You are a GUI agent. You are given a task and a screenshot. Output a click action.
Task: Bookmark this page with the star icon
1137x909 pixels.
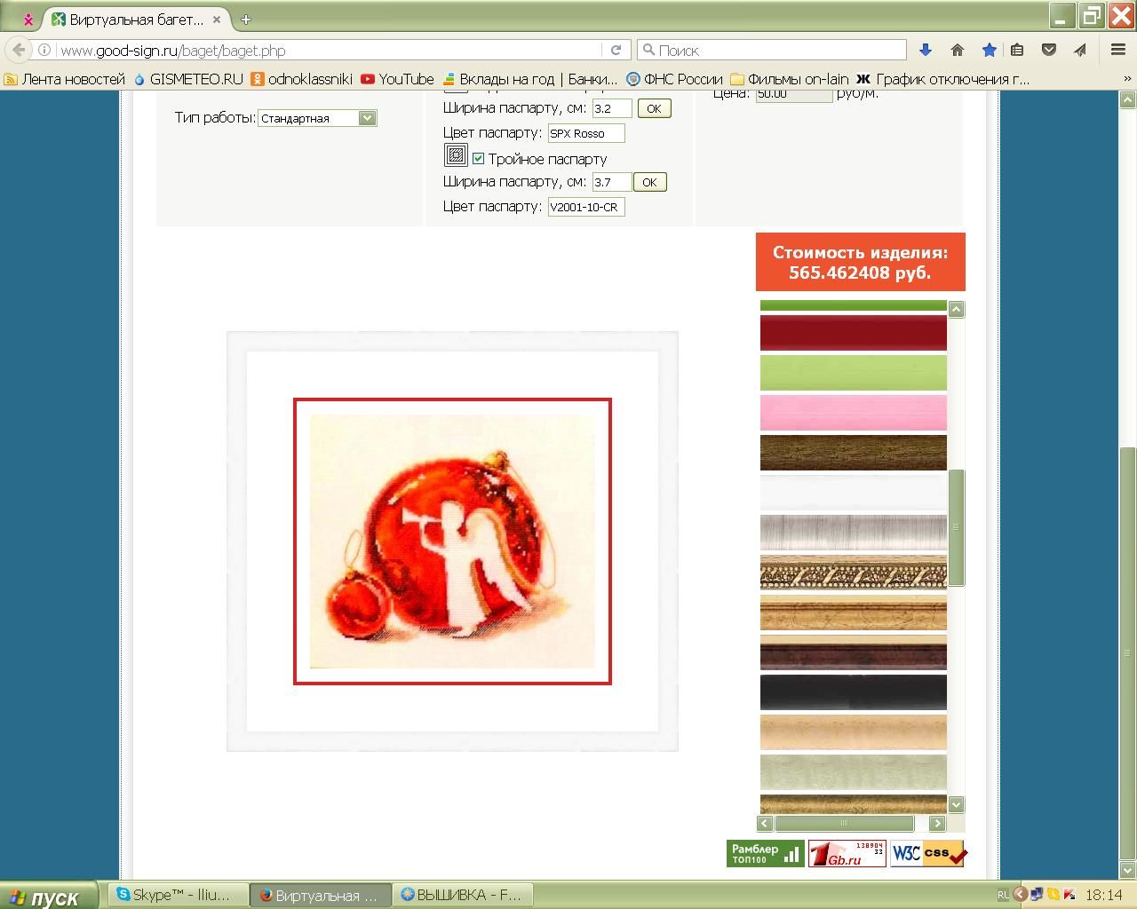click(x=989, y=51)
